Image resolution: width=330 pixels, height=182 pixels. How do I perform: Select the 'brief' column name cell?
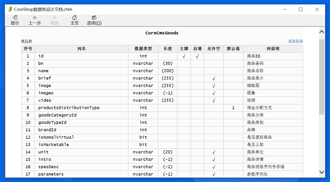[x=82, y=78]
